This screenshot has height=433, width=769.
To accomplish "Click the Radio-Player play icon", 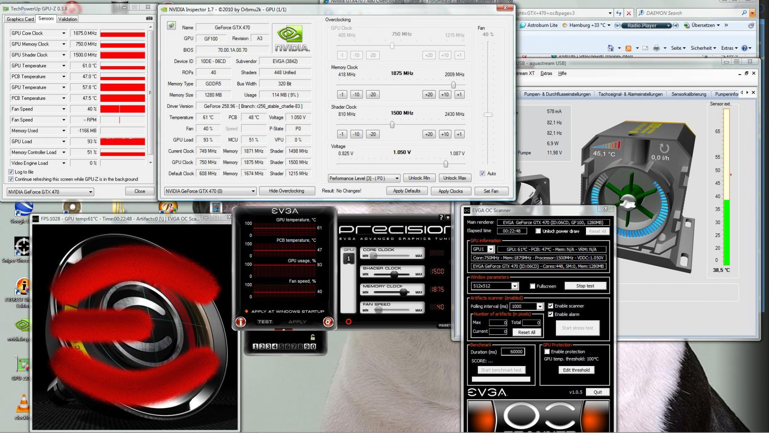I will coord(617,25).
